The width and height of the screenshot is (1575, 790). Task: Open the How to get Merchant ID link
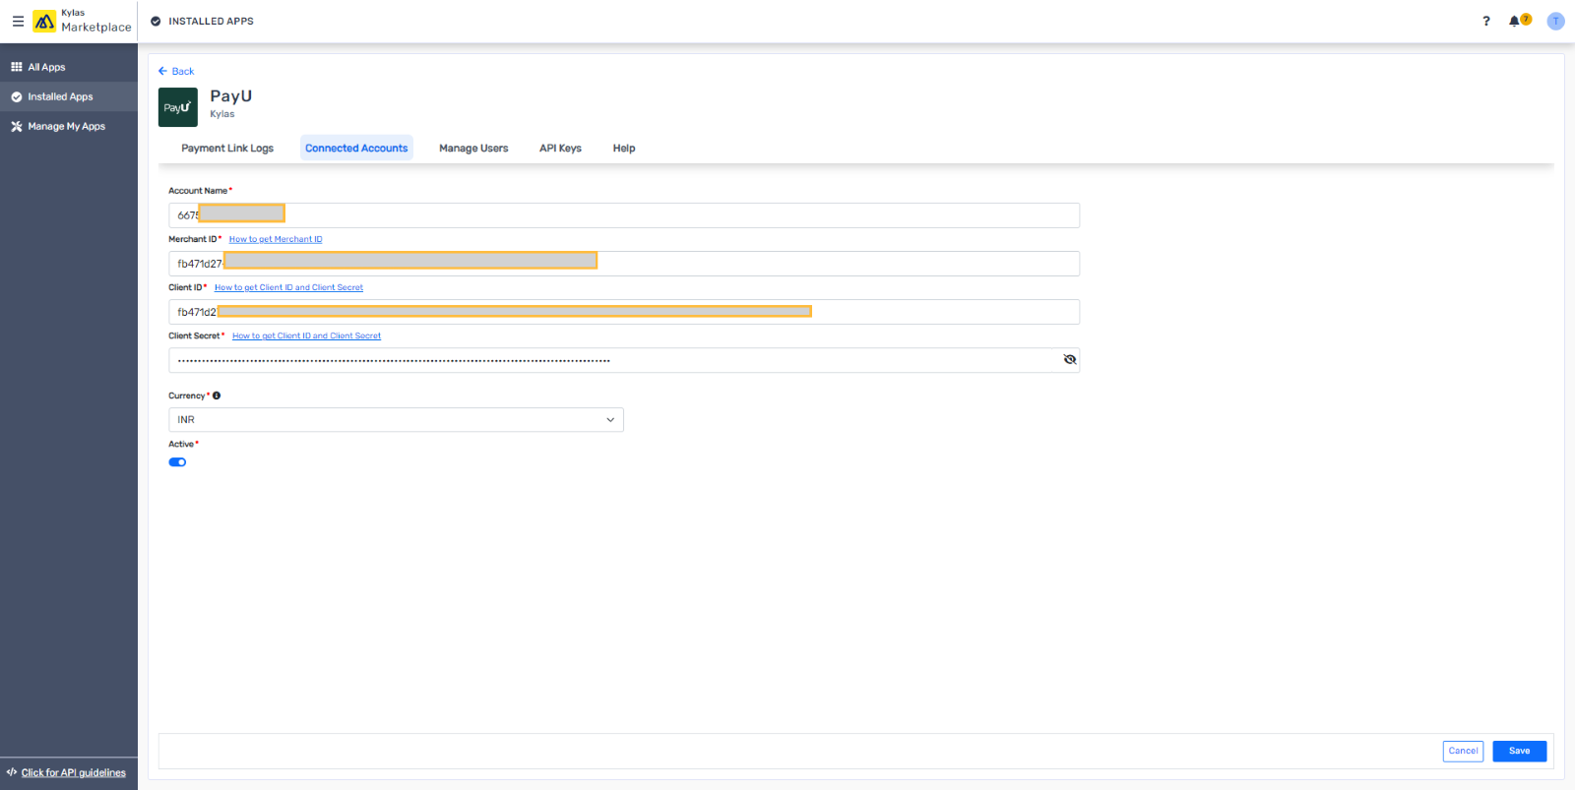click(x=276, y=239)
